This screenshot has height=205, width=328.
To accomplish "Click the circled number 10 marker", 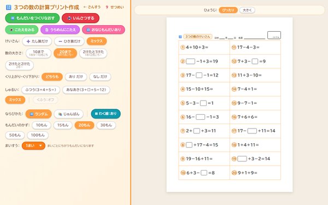I will coord(183,173).
